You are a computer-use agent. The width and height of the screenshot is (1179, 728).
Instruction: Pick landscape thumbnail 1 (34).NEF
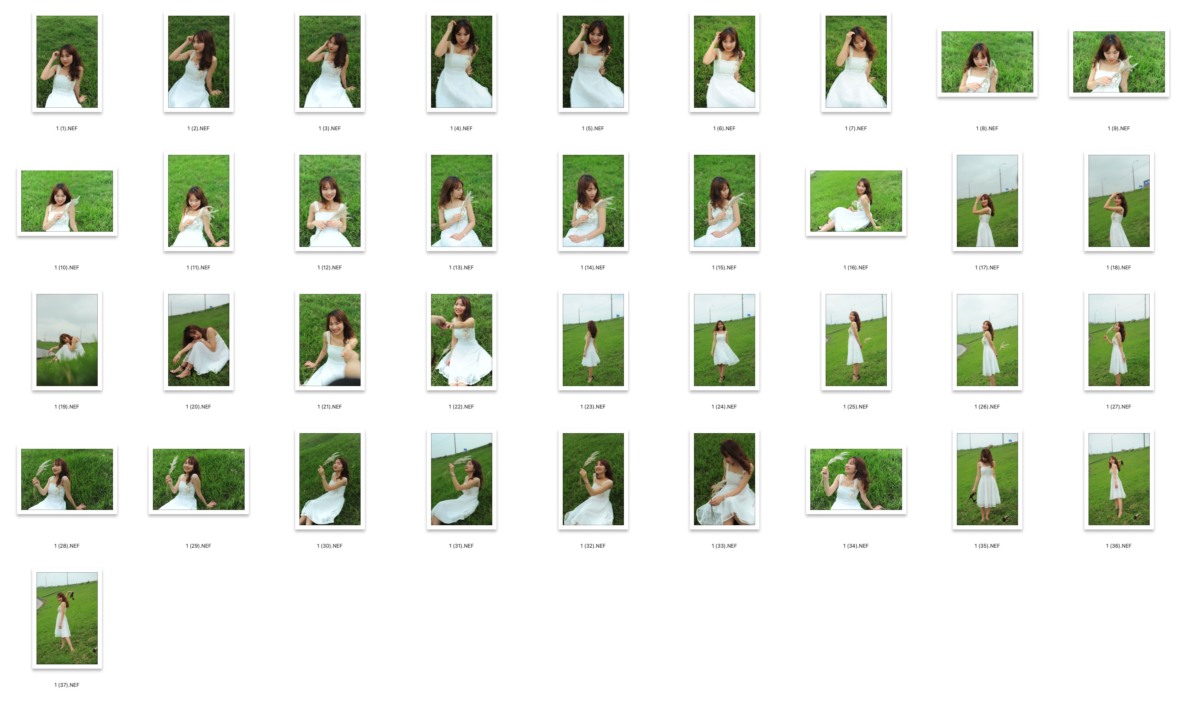[855, 479]
